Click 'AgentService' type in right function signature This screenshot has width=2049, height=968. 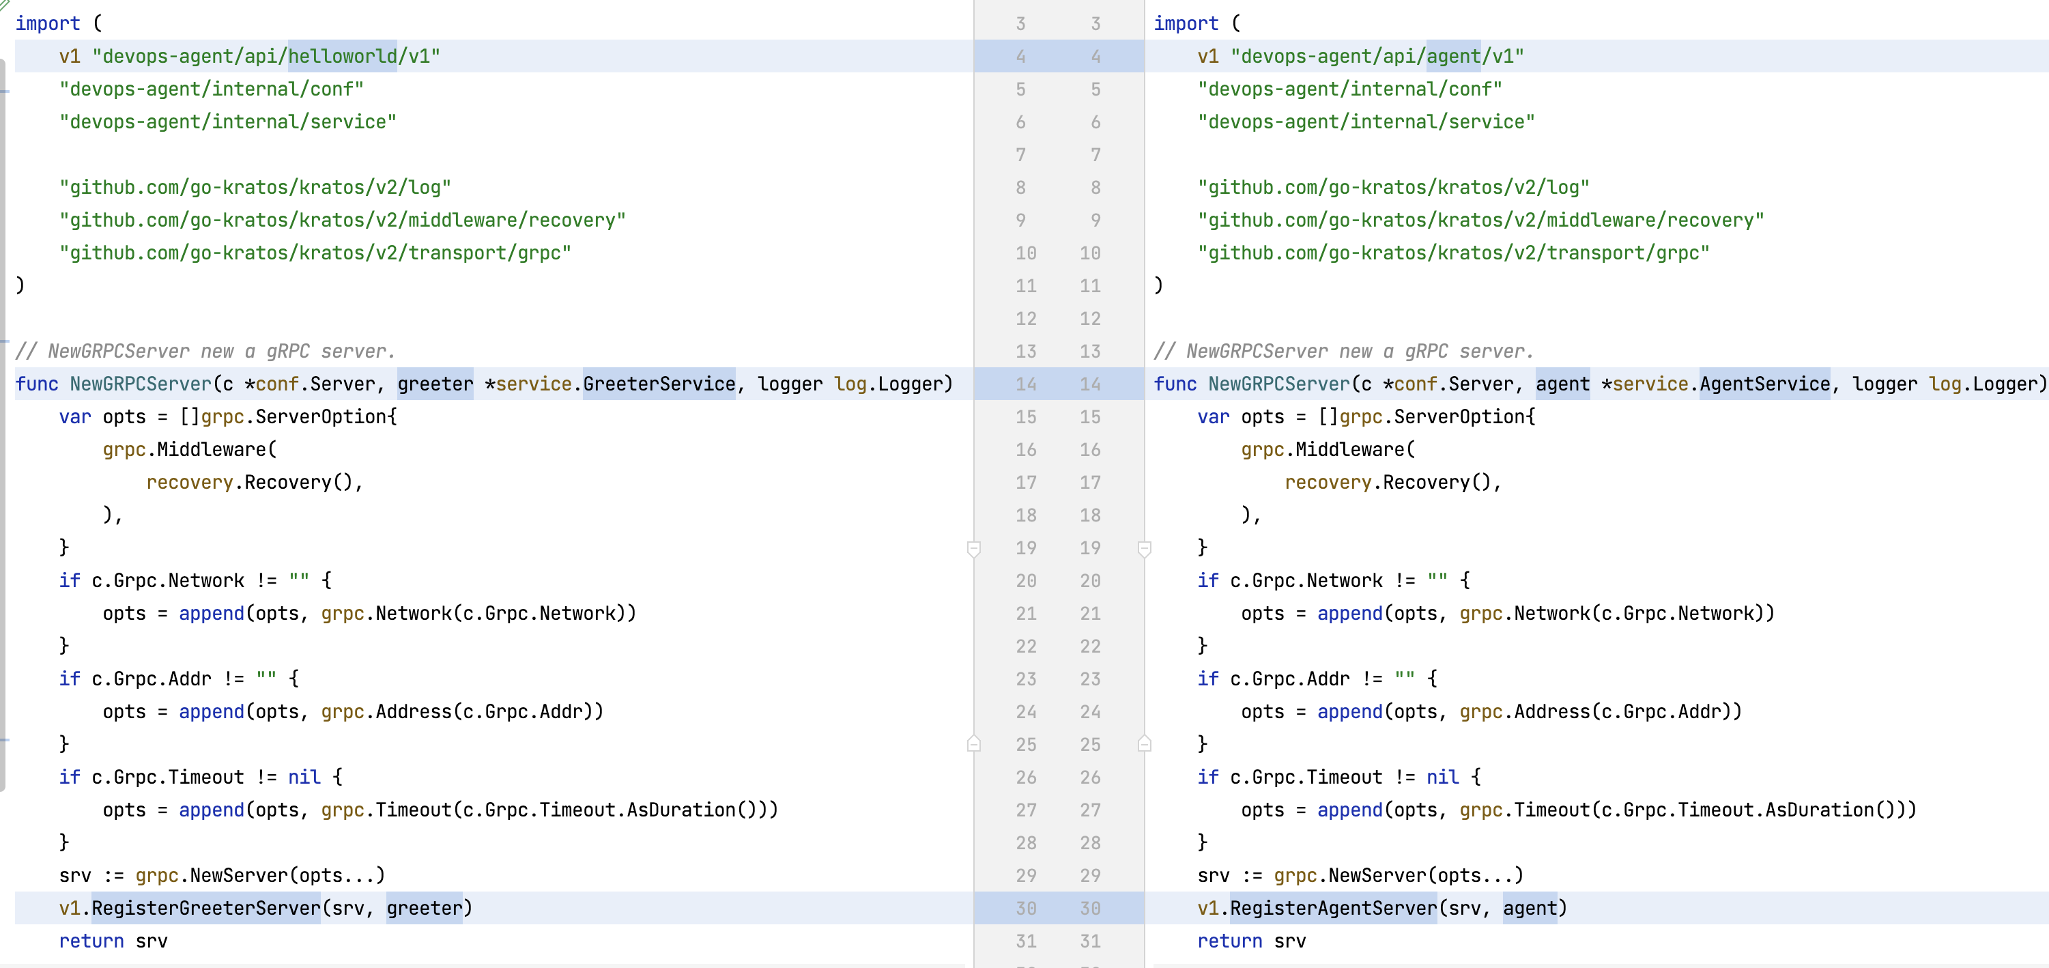(x=1764, y=384)
